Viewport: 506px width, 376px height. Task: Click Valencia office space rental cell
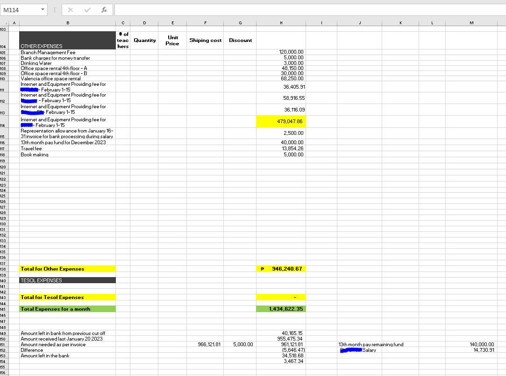[x=67, y=79]
